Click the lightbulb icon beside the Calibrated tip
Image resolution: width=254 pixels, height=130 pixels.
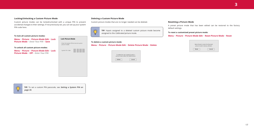point(95,32)
